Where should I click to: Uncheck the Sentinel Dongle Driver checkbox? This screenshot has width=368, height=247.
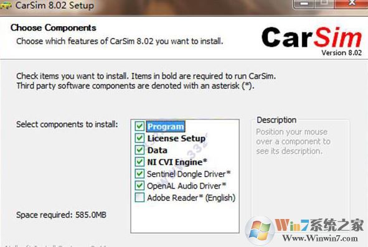[x=139, y=174]
